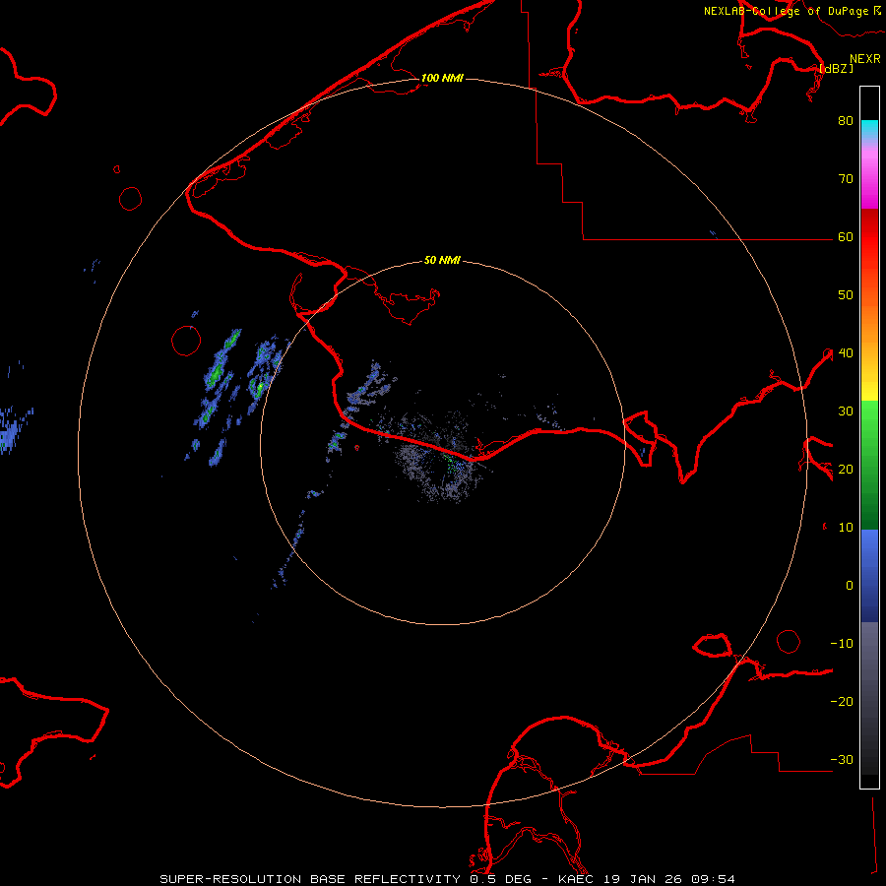Click the 70 dBZ scale label

point(846,178)
